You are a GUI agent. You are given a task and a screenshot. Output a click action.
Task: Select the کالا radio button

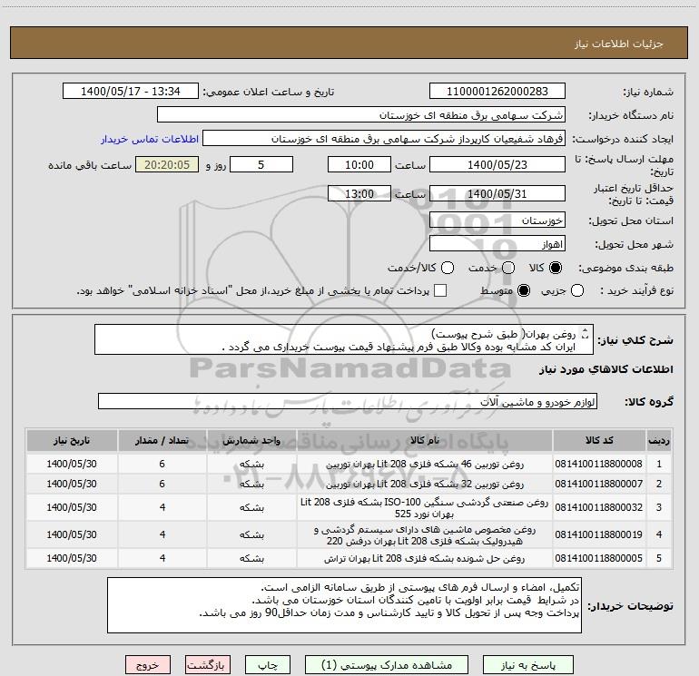click(556, 268)
